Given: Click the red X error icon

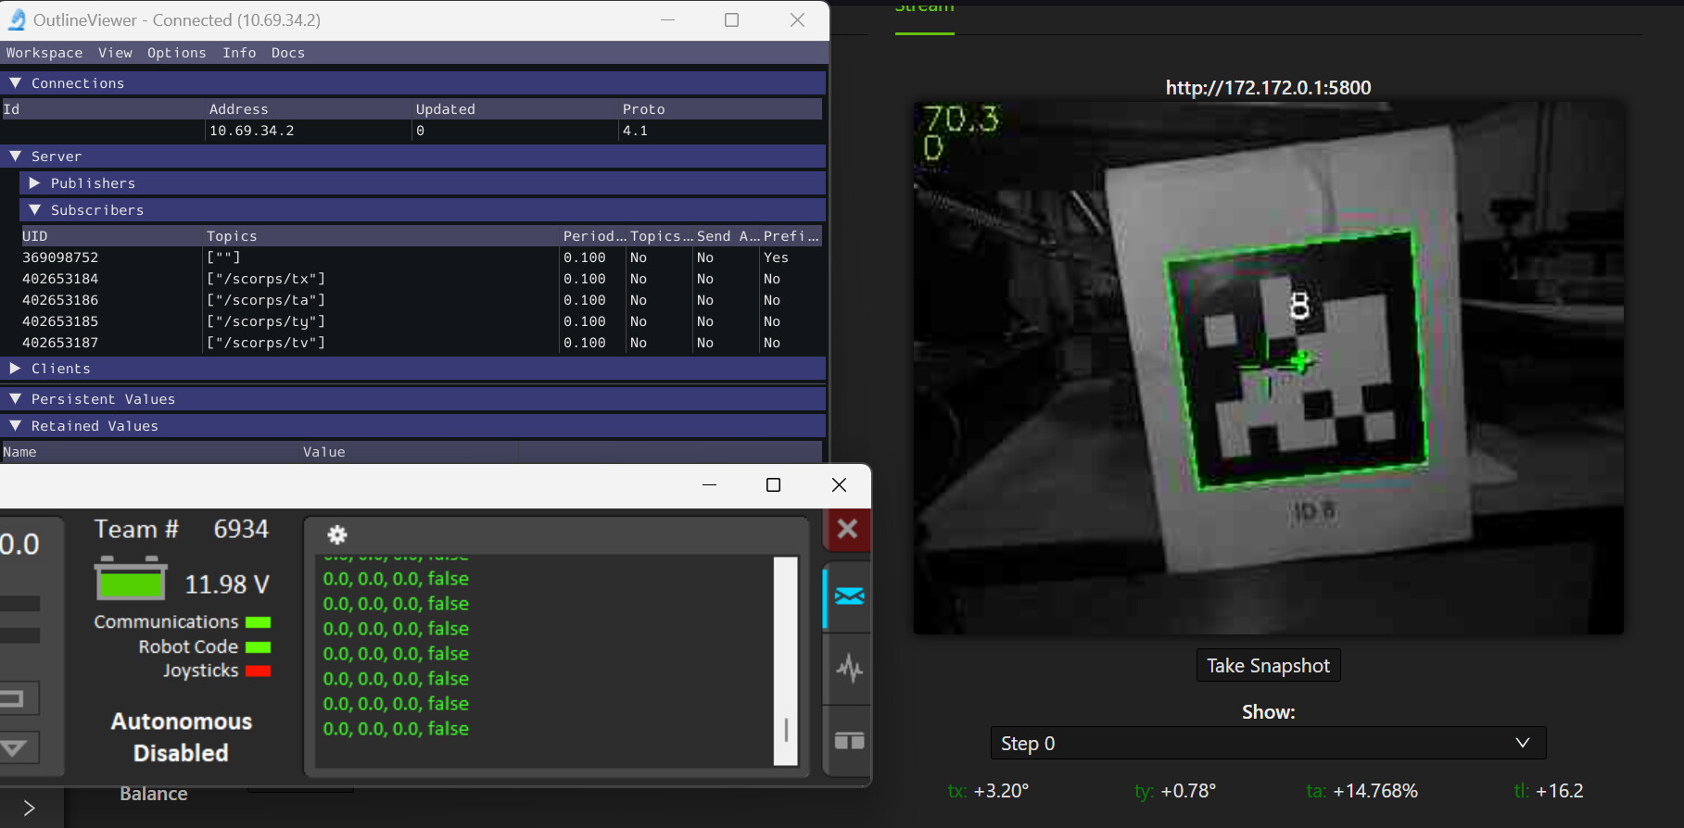Looking at the screenshot, I should (847, 529).
